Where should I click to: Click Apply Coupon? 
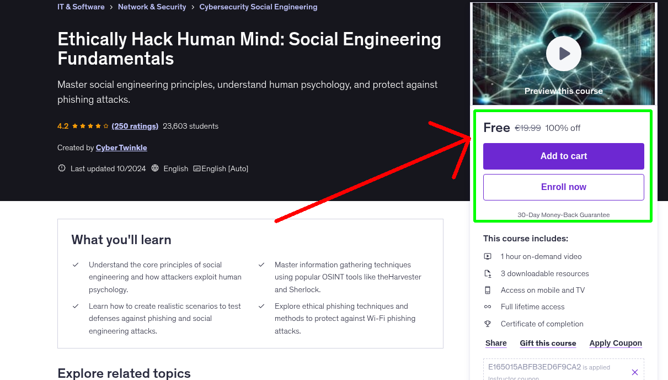[616, 343]
